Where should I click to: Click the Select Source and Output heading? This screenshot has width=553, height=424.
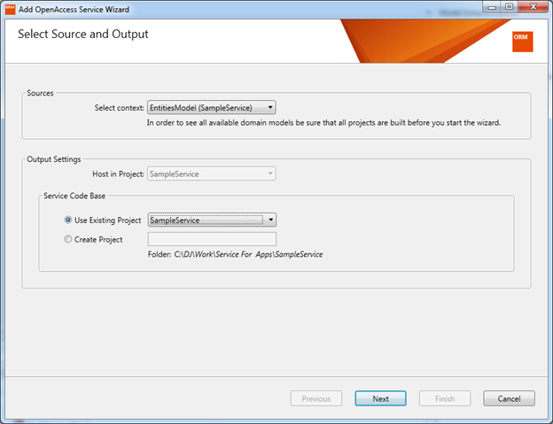point(83,35)
